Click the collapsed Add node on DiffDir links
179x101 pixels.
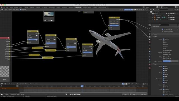click(x=37, y=48)
